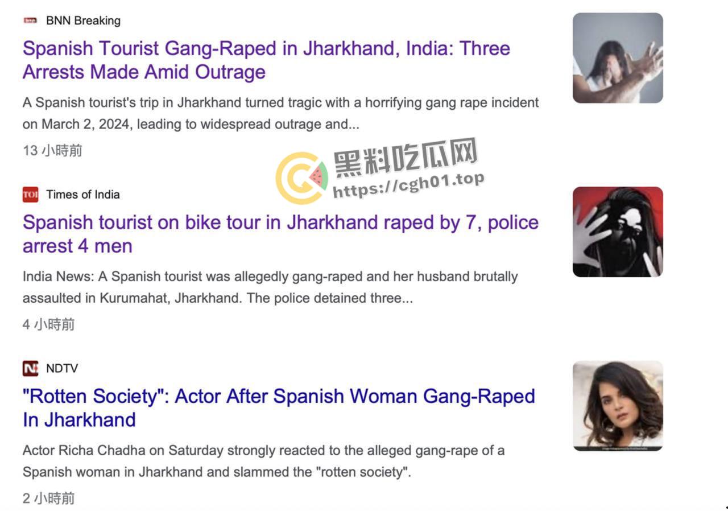Open the NDTV article thumbnail of actor
This screenshot has height=511, width=728.
click(618, 406)
